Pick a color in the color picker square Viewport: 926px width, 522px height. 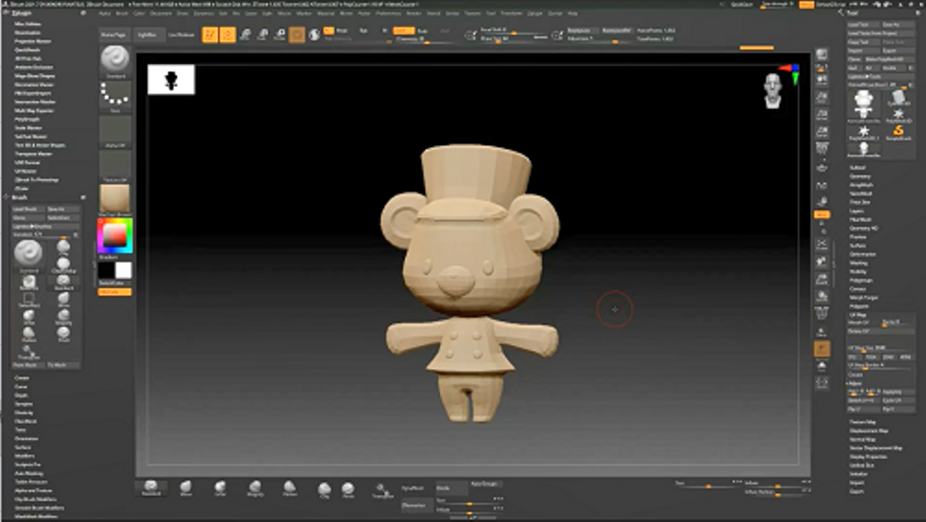114,236
